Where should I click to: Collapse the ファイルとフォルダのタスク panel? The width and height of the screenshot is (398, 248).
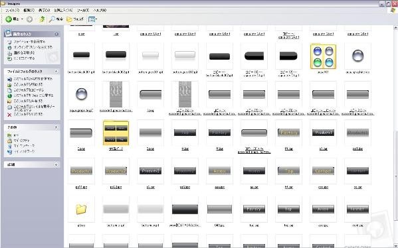coord(56,72)
